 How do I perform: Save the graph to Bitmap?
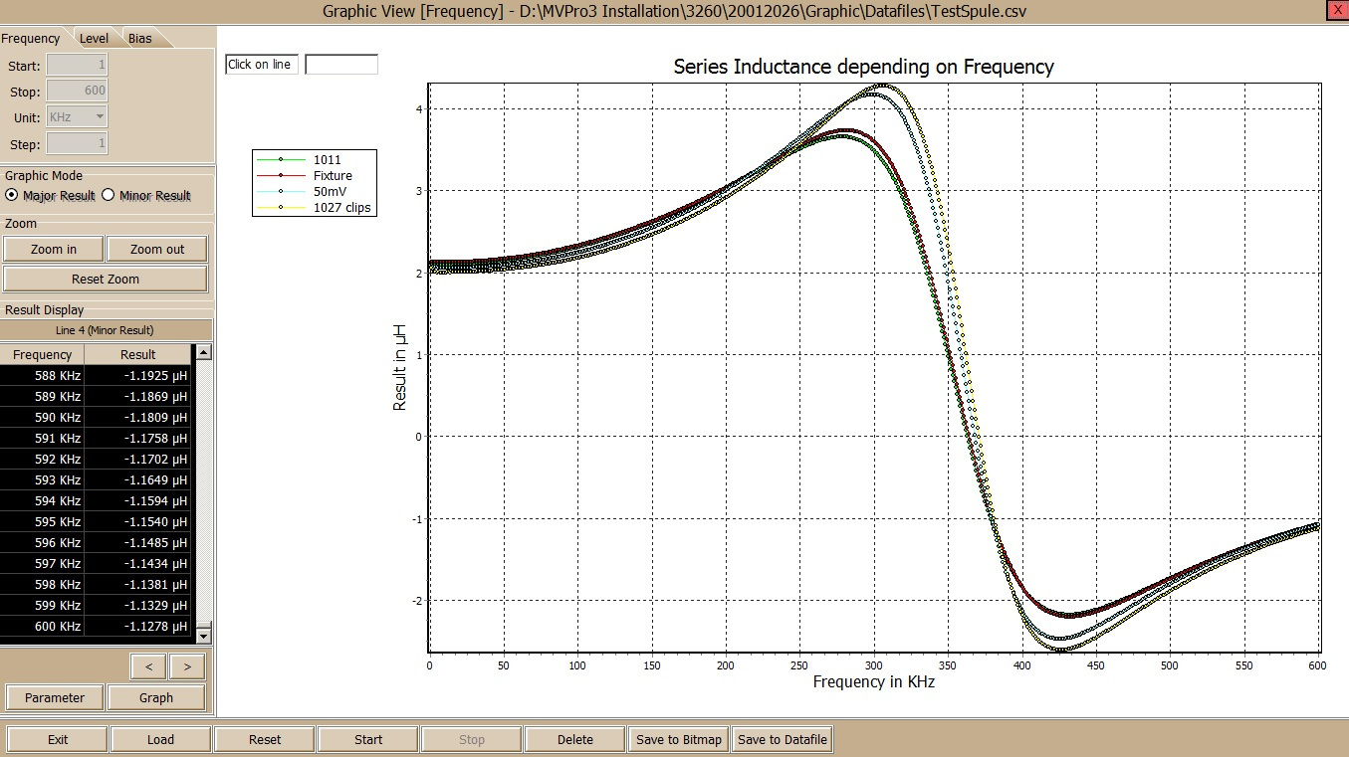[677, 739]
